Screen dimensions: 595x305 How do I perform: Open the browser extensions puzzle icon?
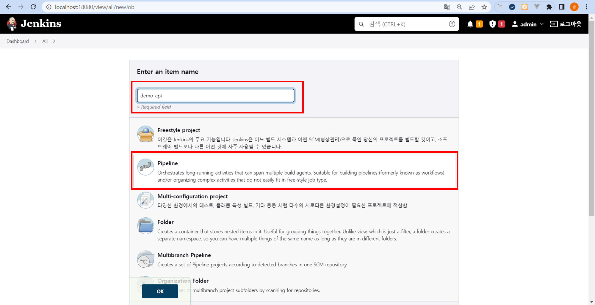549,7
